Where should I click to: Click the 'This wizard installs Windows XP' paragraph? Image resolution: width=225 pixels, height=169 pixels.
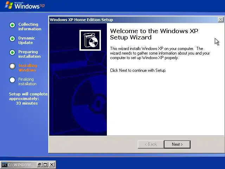coord(160,53)
